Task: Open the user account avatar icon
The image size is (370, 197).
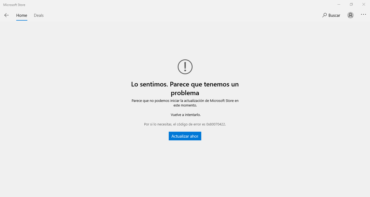Action: tap(350, 15)
